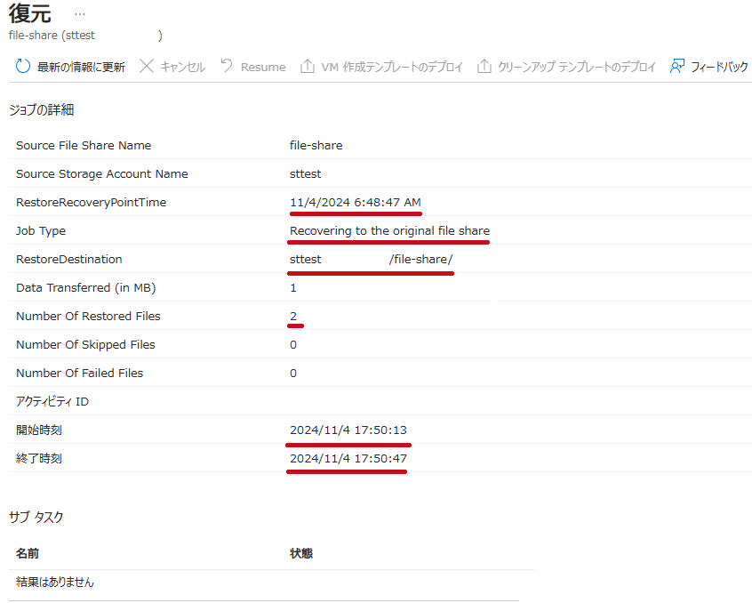Image resolution: width=752 pixels, height=603 pixels.
Task: Click the Job Type label
Action: pos(41,231)
